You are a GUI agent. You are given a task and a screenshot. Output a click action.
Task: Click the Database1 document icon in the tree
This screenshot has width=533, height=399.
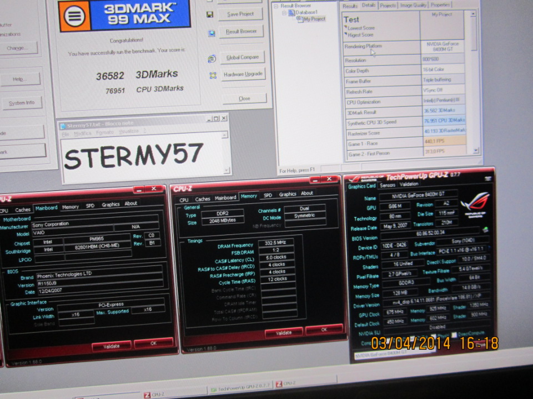pos(291,13)
